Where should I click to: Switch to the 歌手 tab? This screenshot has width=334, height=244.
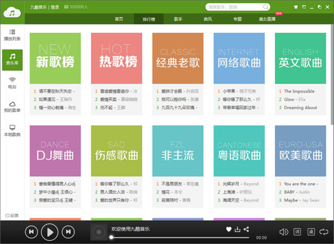[x=178, y=18]
